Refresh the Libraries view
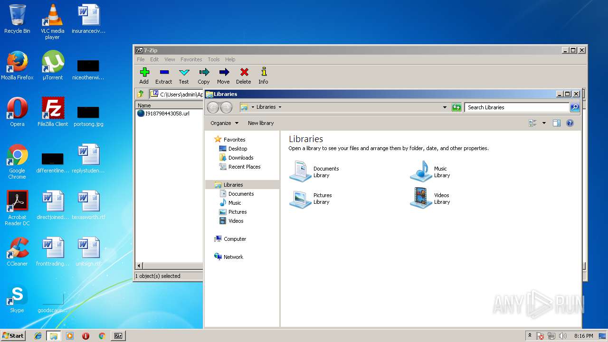Viewport: 608px width, 342px height. tap(456, 107)
